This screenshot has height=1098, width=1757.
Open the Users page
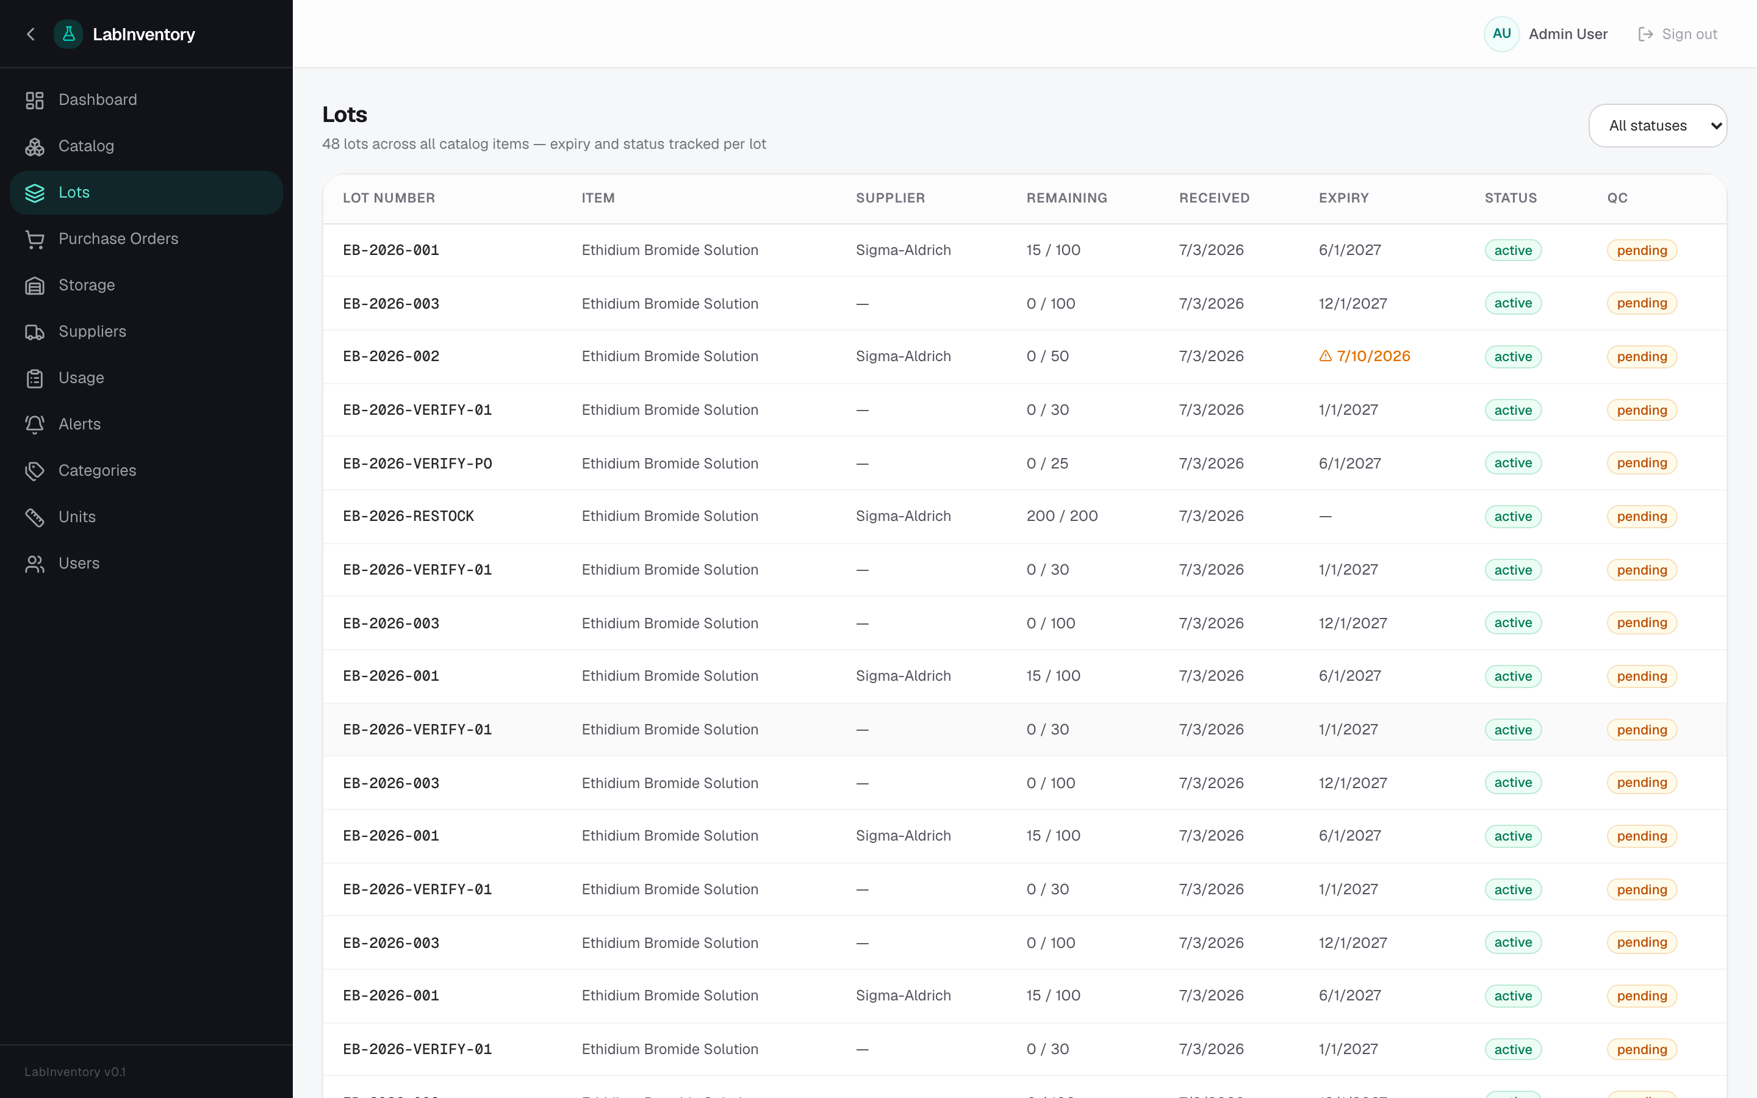pyautogui.click(x=146, y=564)
